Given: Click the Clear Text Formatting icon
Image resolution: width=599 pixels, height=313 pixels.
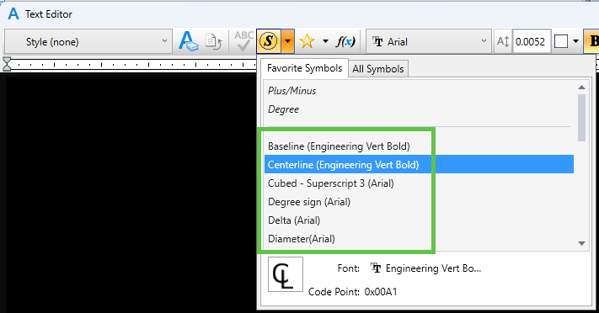Looking at the screenshot, I should coord(189,41).
